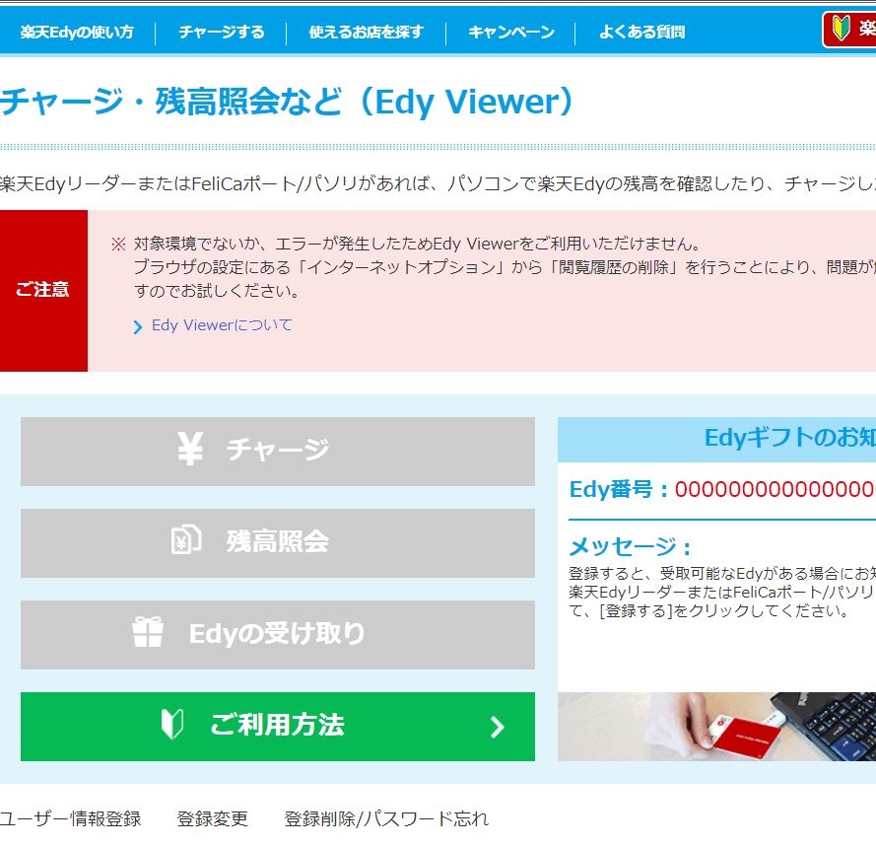The width and height of the screenshot is (876, 847).
Task: Select 使えるお店を探す in the navigation bar
Action: coord(366,32)
